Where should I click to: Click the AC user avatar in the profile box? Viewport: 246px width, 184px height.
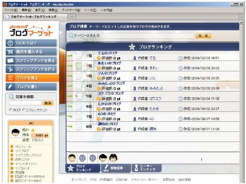[x=15, y=133]
